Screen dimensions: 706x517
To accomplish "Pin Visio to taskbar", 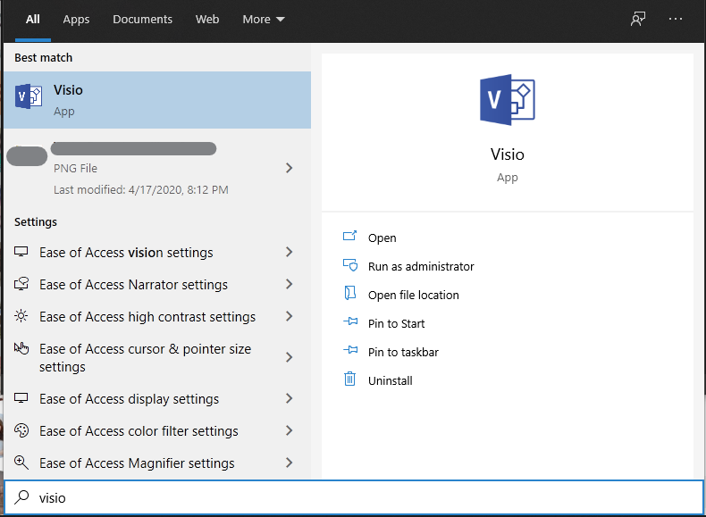I will coord(403,352).
